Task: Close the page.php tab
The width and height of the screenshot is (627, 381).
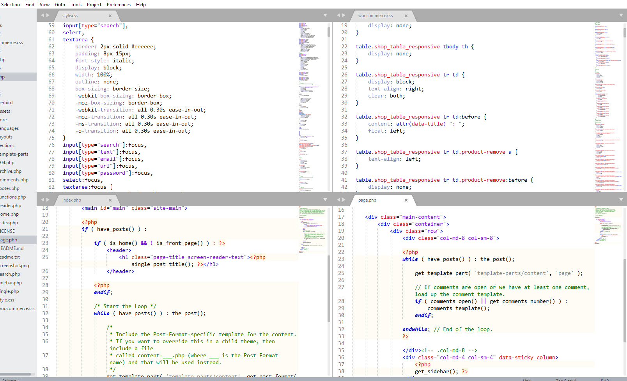Action: tap(406, 200)
